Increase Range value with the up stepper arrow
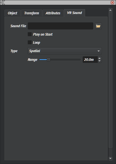Screen dimensions: 116x164 click(x=99, y=58)
